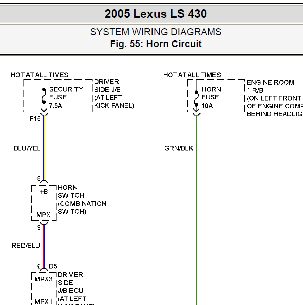Viewport: 303px width, 305px height.
Task: Click the '+B' terminal in horn switch
Action: [x=44, y=192]
